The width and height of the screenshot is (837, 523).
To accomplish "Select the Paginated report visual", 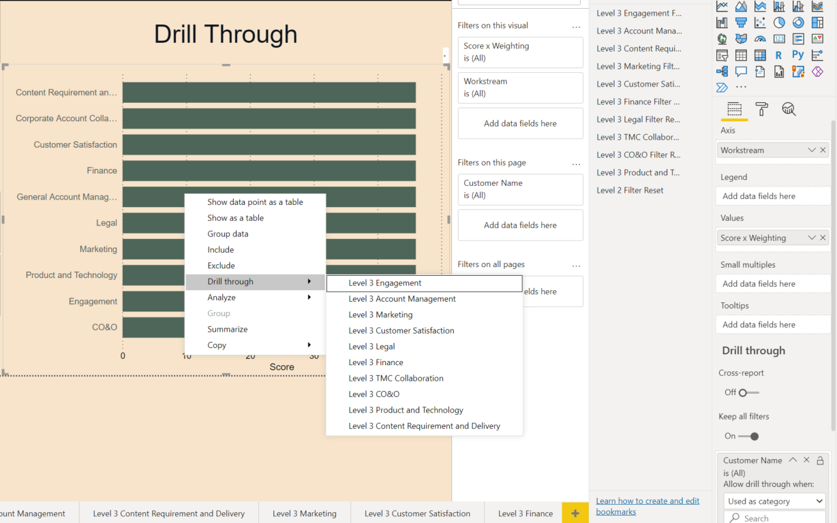I will [x=779, y=72].
